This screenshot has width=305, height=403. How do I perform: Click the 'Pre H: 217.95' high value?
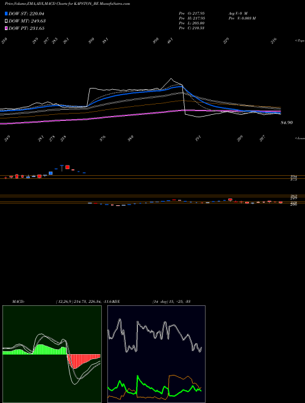[192, 18]
